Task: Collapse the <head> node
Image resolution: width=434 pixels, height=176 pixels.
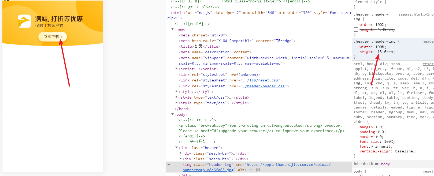Action: 173,29
